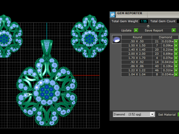Select the .50 X .50 size cell
The height and width of the screenshot is (134, 179).
click(x=137, y=41)
